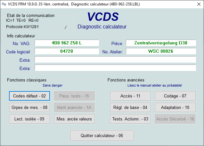Click the 'Code logiciel:' label
Image resolution: width=204 pixels, height=146 pixels.
pos(19,52)
